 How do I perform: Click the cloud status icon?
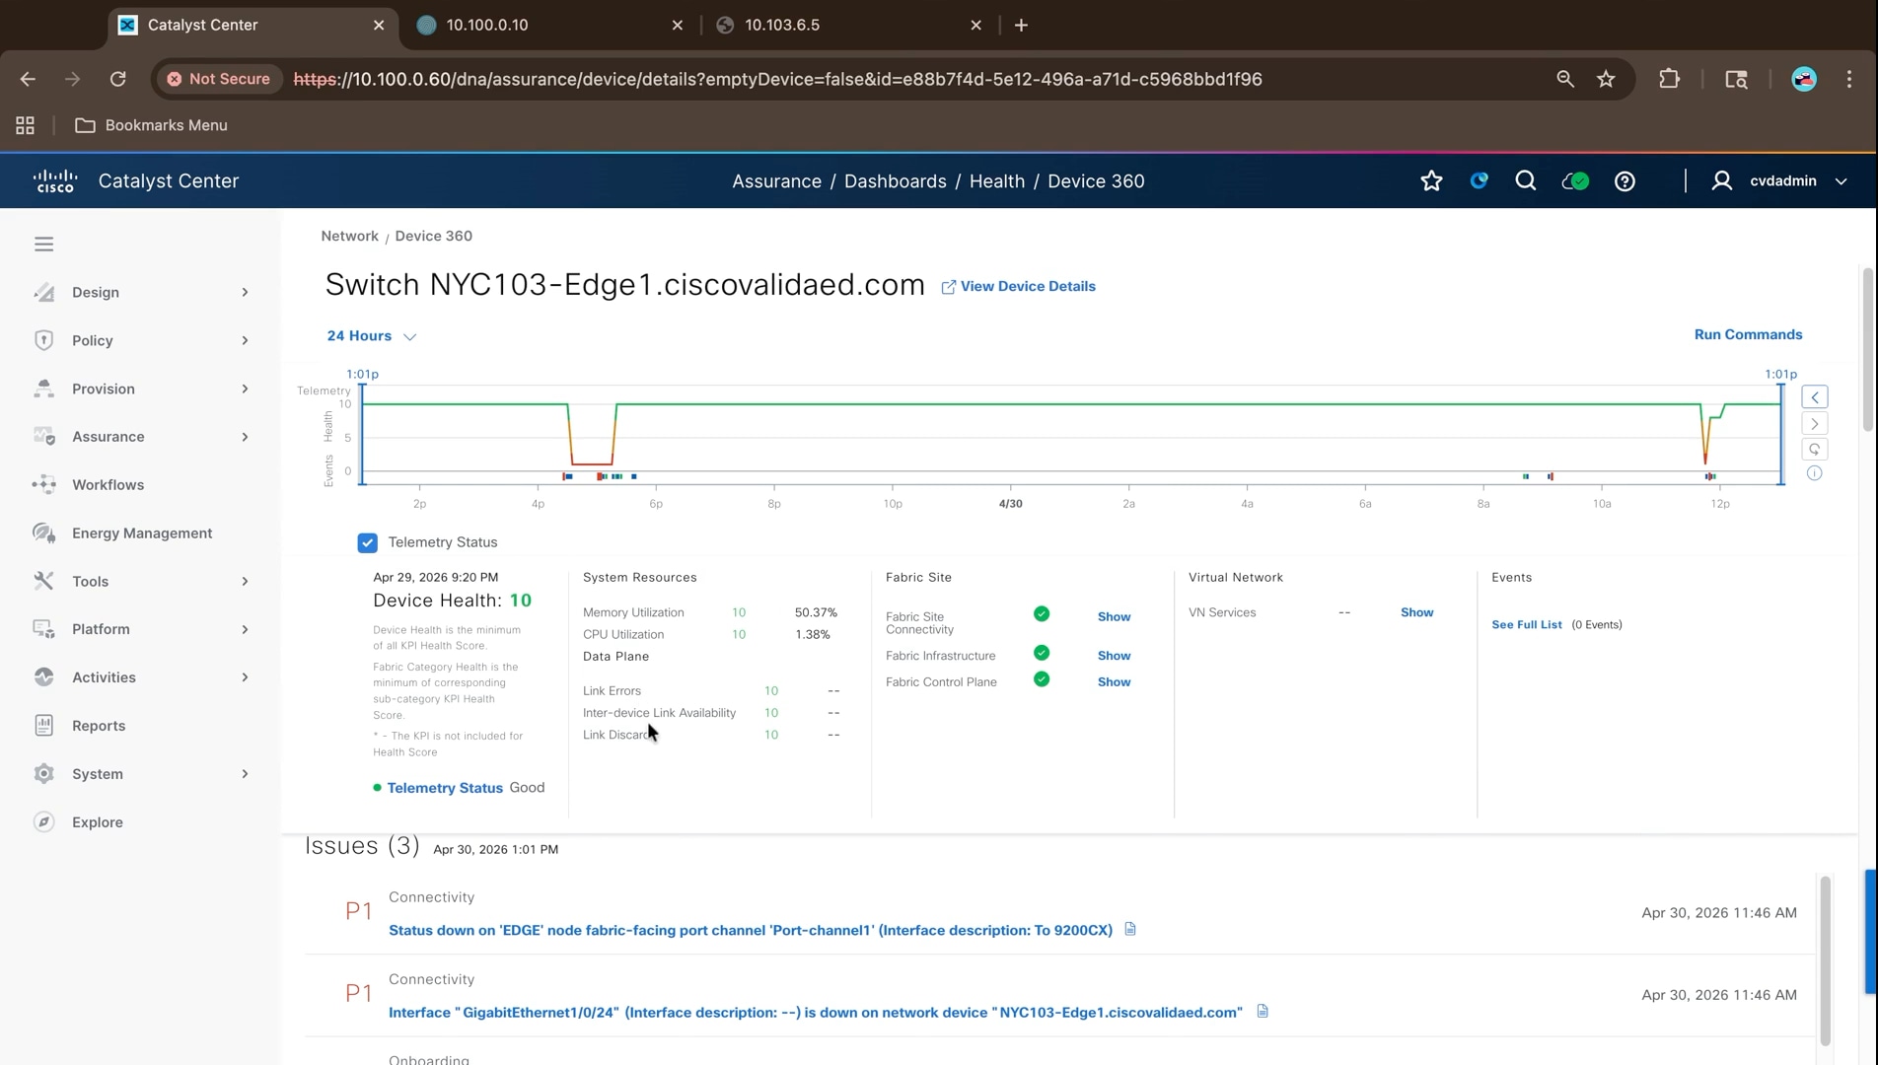click(1575, 181)
